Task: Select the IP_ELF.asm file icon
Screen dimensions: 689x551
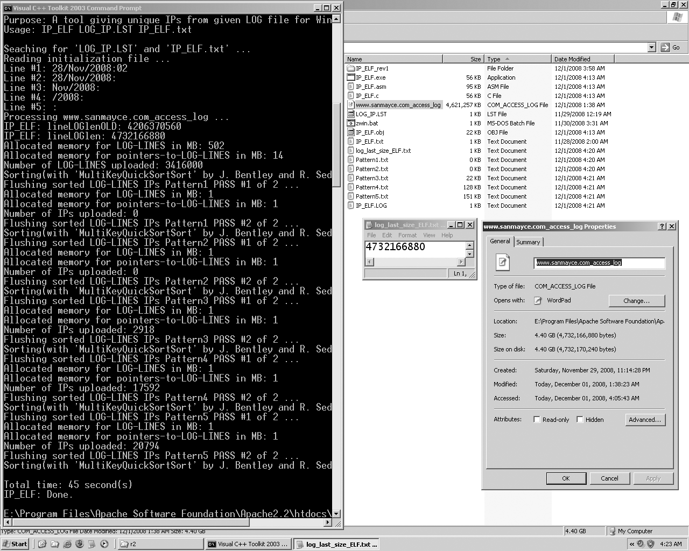Action: (351, 87)
